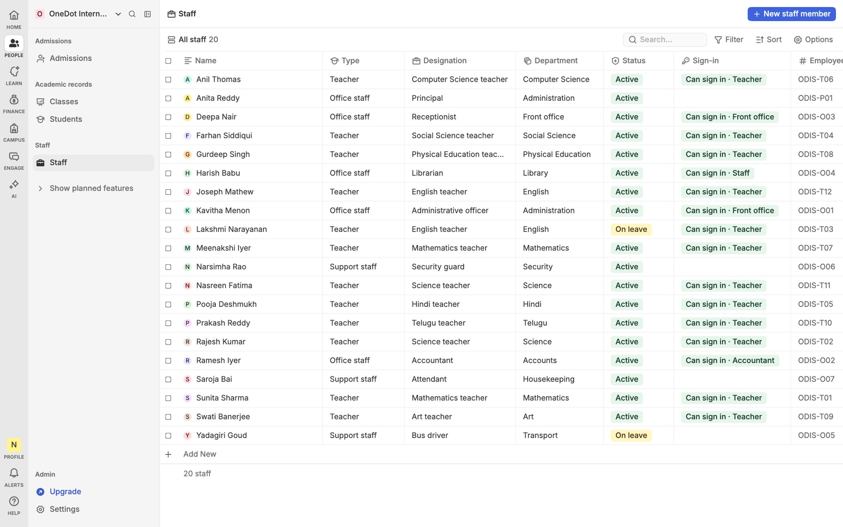Open the OneDot organization switcher dropdown
843x527 pixels.
[78, 14]
